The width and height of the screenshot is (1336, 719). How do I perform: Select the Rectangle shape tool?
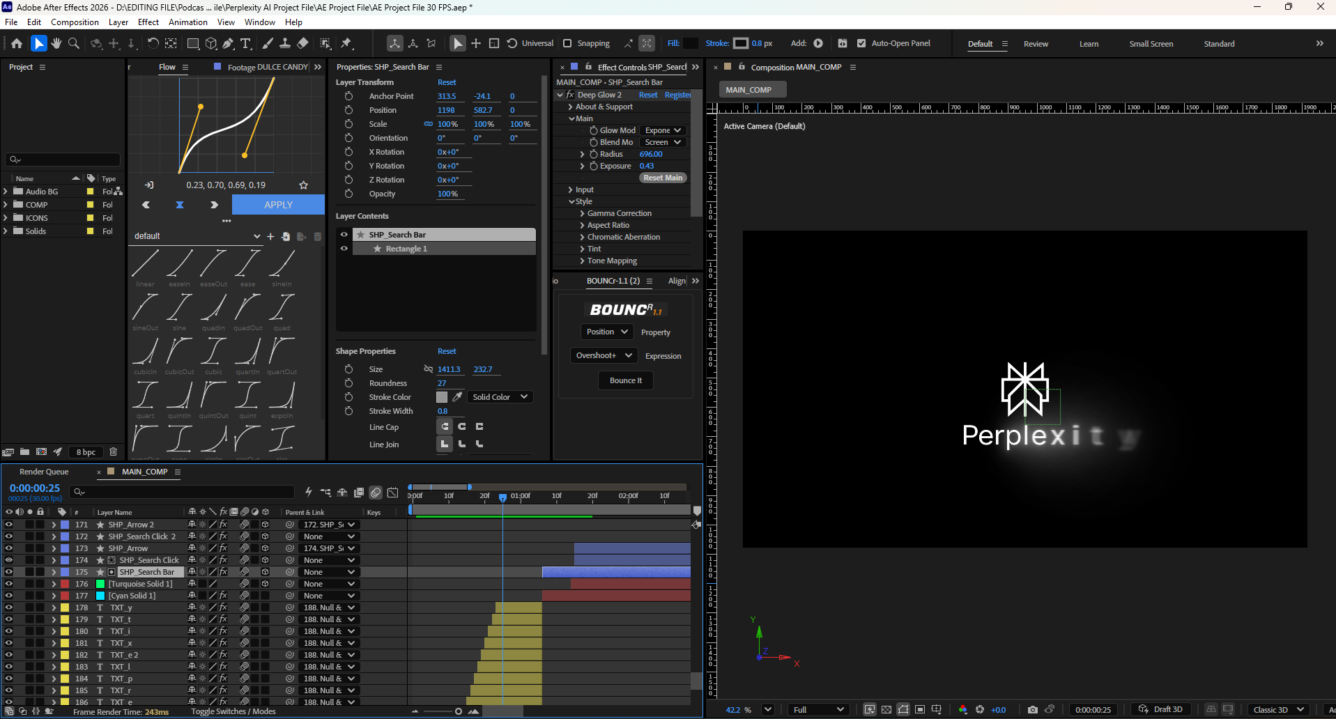pos(193,43)
